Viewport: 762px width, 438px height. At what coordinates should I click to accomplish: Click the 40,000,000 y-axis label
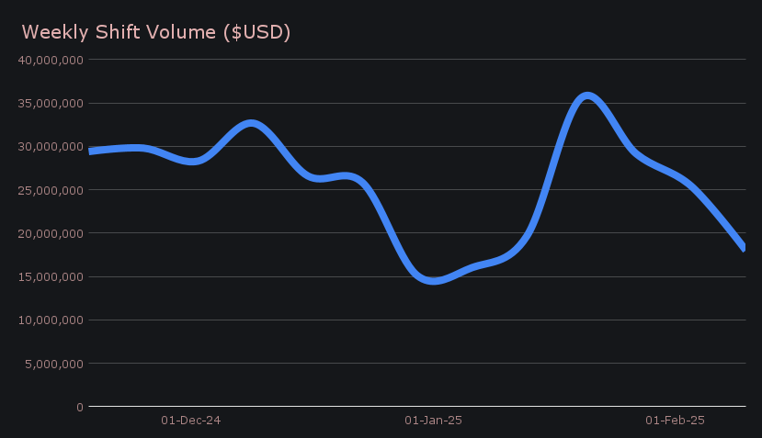coord(51,60)
